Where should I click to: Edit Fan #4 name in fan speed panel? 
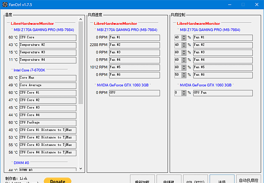point(134,60)
